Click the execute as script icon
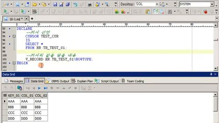Screen dimensions: 219x123 pyautogui.click(x=24, y=11)
